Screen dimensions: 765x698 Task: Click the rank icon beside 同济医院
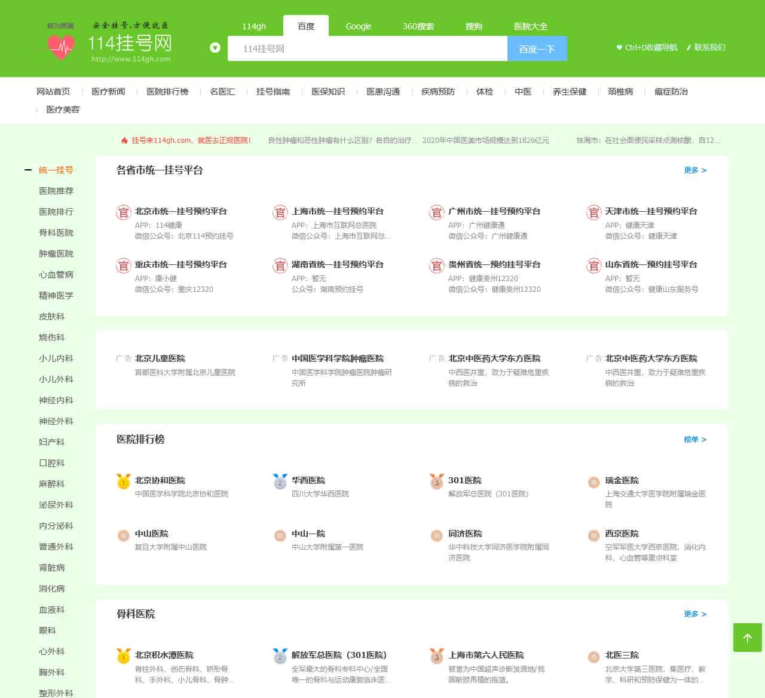437,535
